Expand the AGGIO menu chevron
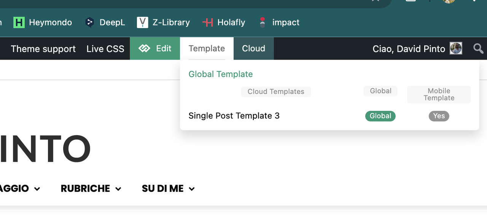 pos(37,189)
